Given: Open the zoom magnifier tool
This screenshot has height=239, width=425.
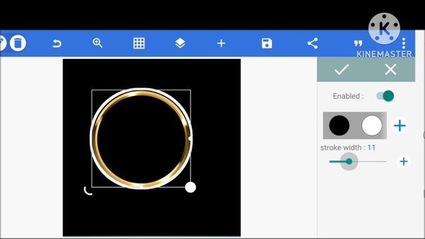Looking at the screenshot, I should [98, 43].
